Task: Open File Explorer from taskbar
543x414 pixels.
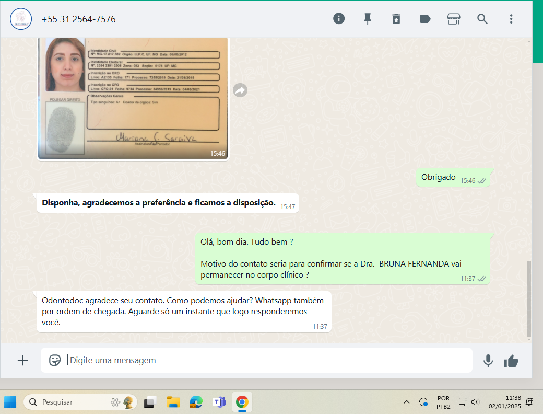Action: [173, 402]
